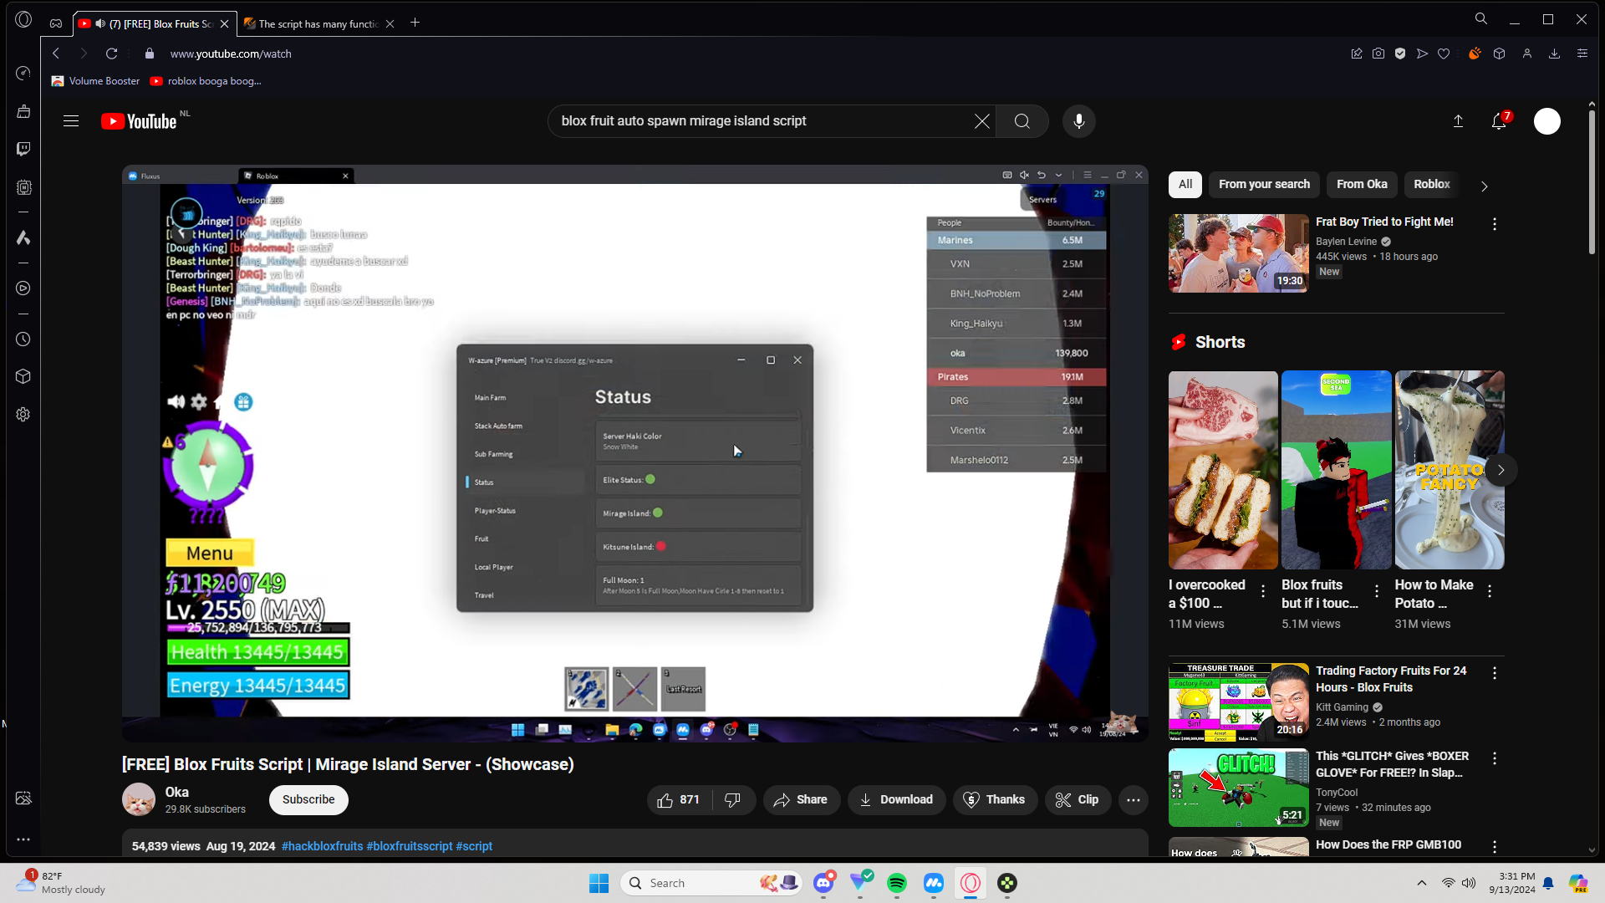Viewport: 1605px width, 903px height.
Task: Clear the YouTube search box text
Action: point(982,121)
